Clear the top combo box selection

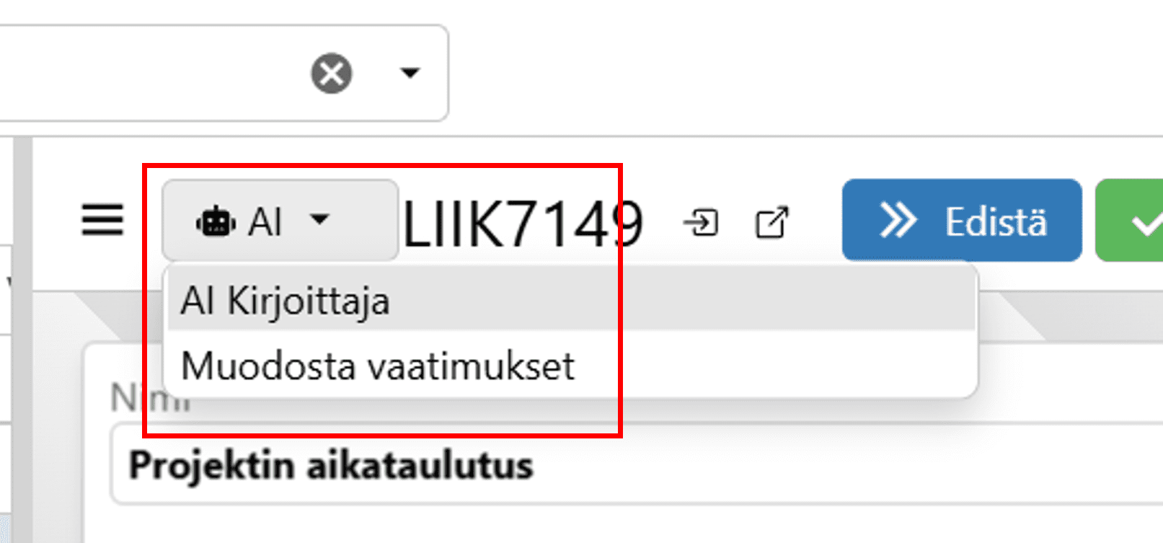[x=332, y=74]
